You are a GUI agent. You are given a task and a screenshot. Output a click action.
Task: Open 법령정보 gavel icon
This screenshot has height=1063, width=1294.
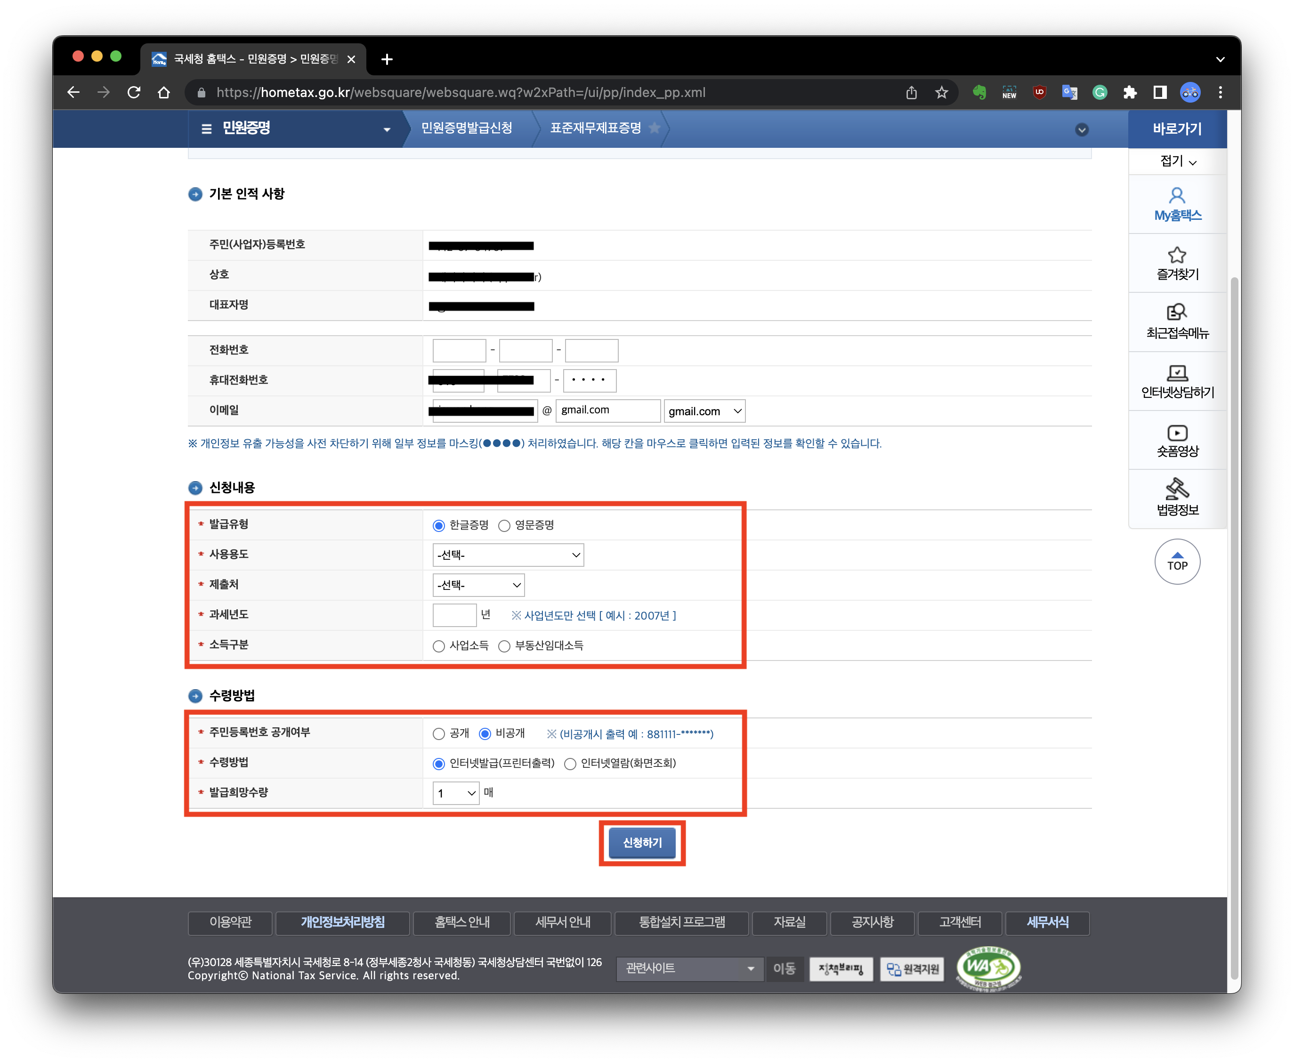(x=1176, y=489)
